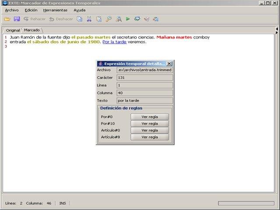Image resolution: width=280 pixels, height=210 pixels.
Task: Open the Edición menu
Action: click(31, 10)
